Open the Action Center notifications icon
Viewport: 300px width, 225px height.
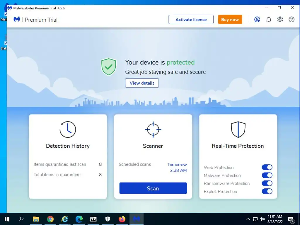(291, 220)
